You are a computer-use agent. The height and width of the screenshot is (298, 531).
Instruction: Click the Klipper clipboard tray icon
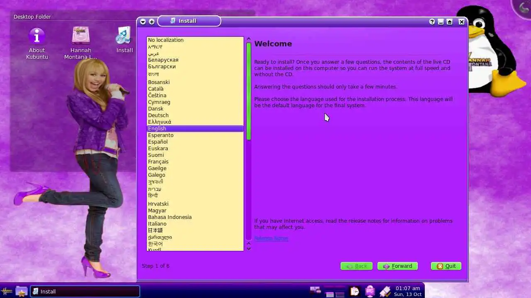354,291
